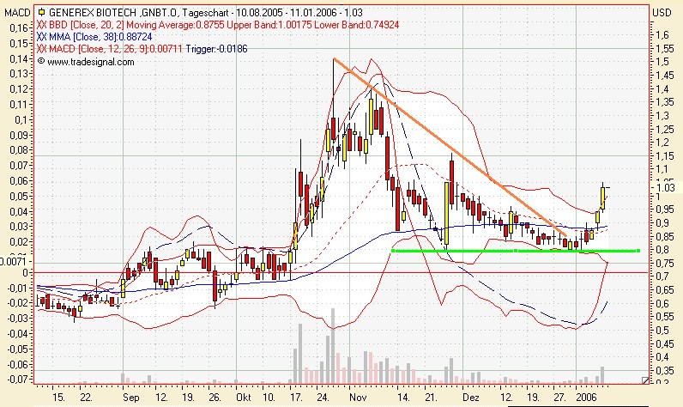Click the 'Lower Band:0.74924' legend value
Viewport: 683px width, 407px height.
pos(357,25)
